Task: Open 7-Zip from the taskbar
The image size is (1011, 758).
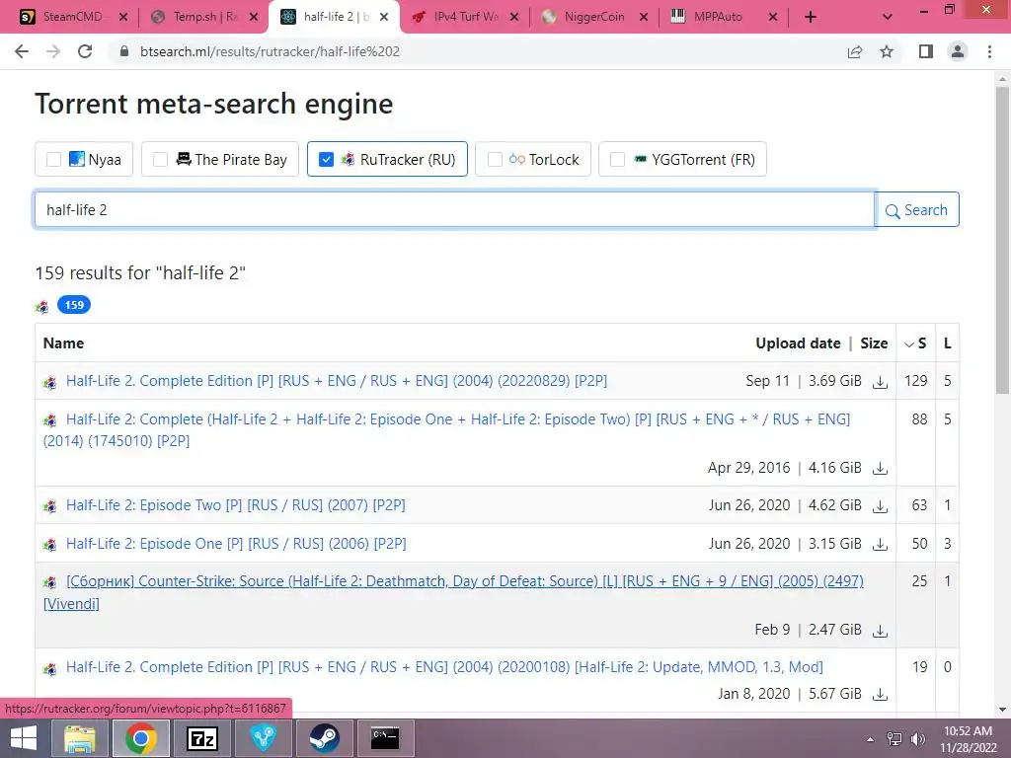Action: pos(201,738)
